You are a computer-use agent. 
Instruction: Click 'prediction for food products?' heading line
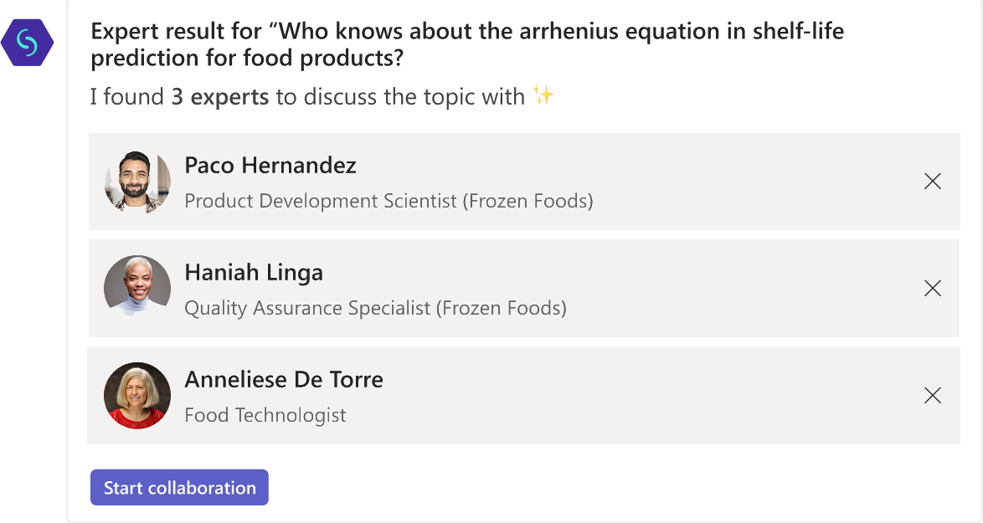coord(255,59)
